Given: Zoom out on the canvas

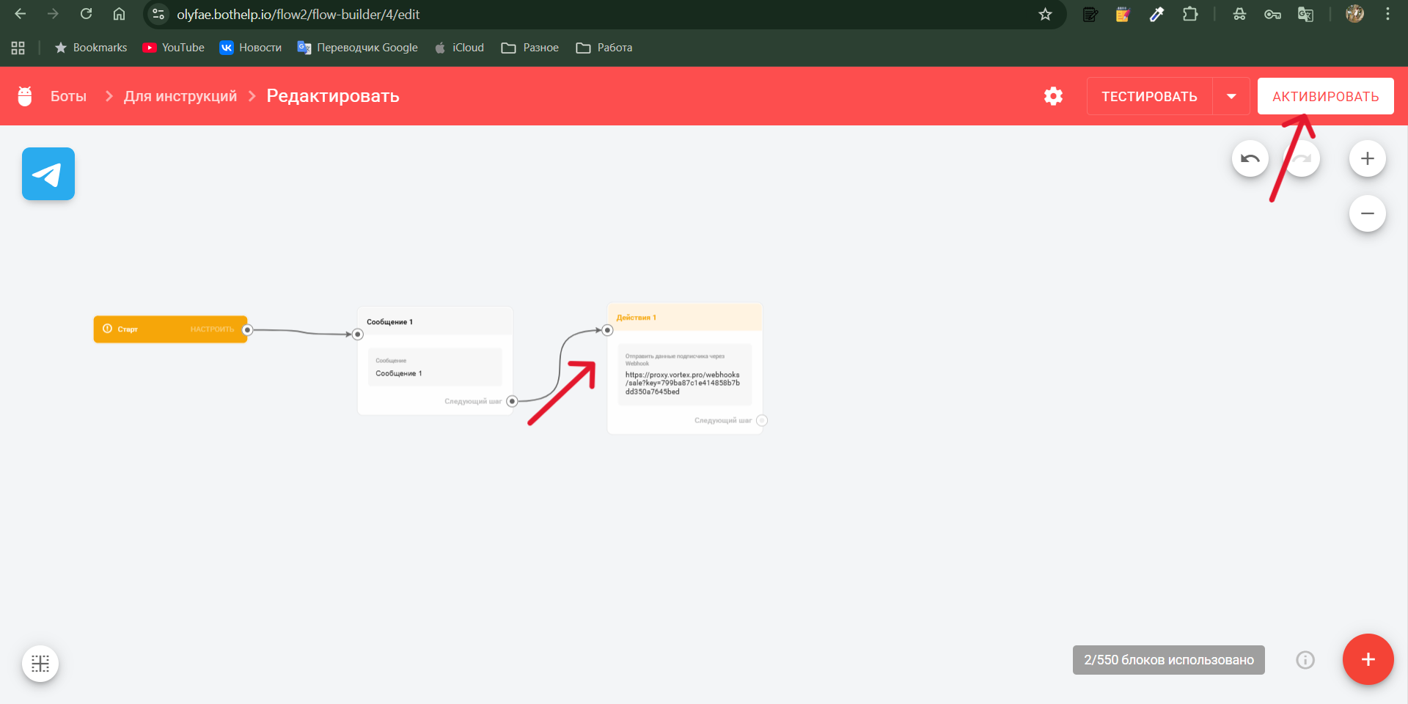Looking at the screenshot, I should coord(1367,213).
